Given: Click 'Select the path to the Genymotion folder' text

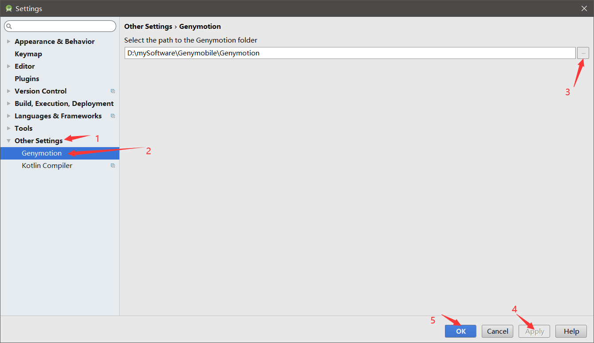Looking at the screenshot, I should (x=191, y=40).
